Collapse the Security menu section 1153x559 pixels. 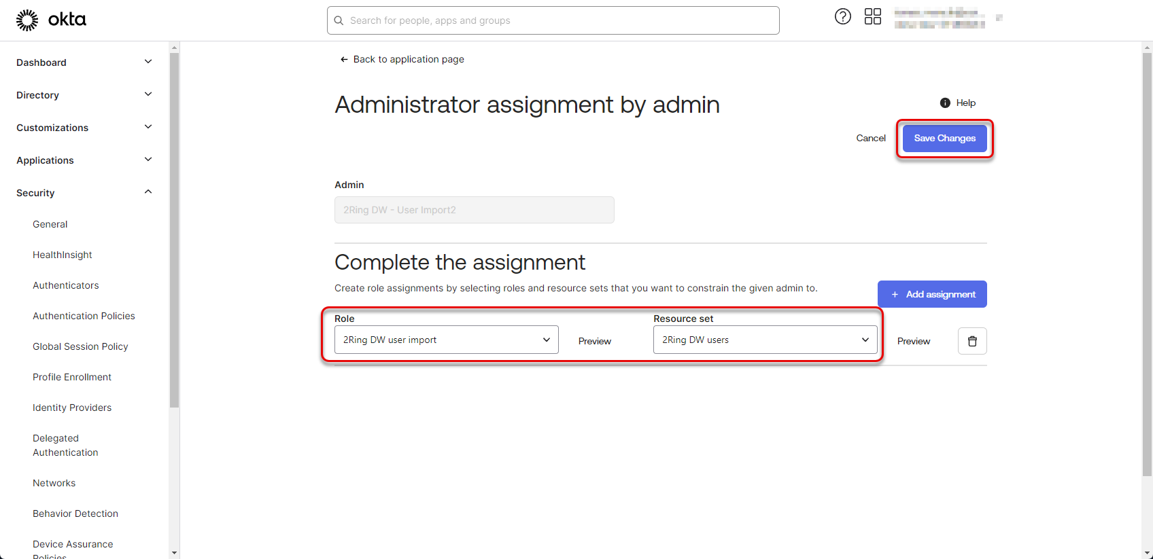click(148, 192)
